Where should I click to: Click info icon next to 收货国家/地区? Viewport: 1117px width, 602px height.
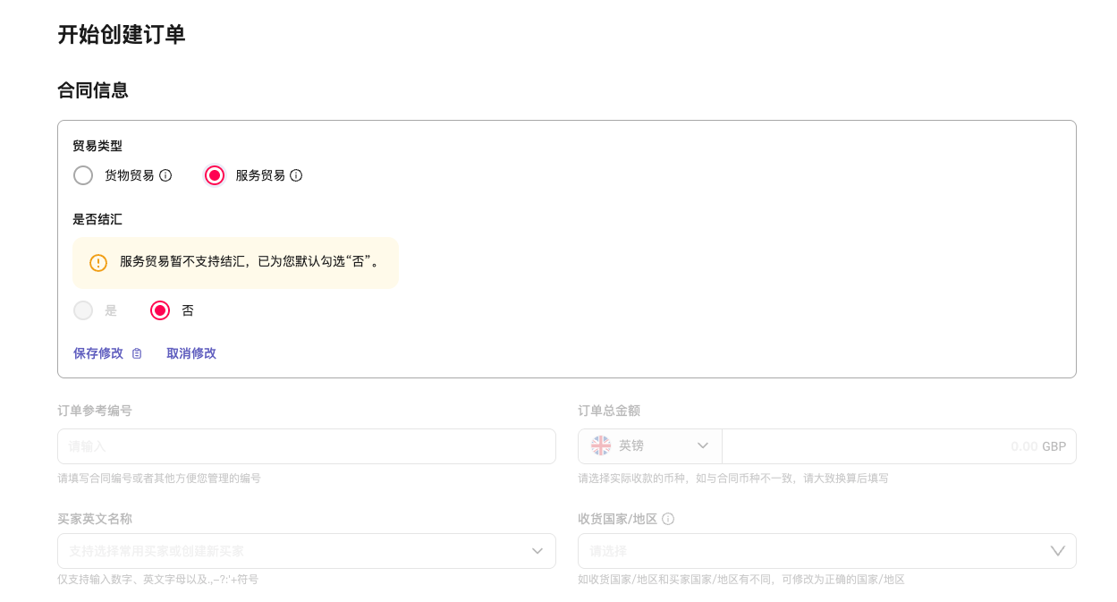(x=668, y=519)
